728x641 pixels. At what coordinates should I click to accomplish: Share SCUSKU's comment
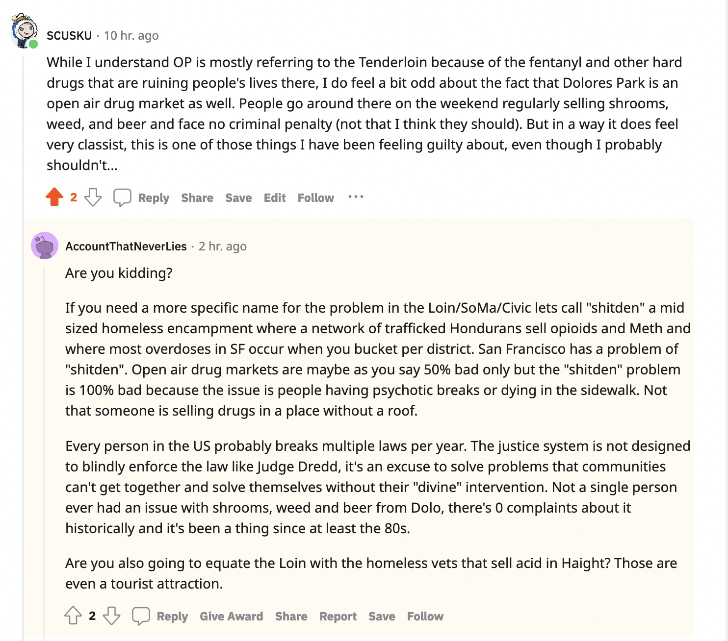click(197, 198)
